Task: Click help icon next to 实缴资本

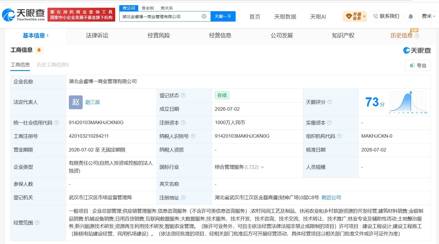Action: click(x=329, y=123)
